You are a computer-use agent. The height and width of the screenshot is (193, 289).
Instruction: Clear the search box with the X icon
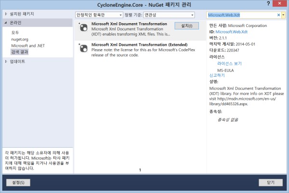[x=278, y=15]
